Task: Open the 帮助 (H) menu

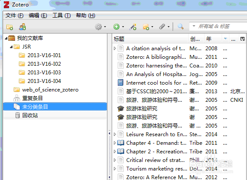Action: point(85,15)
